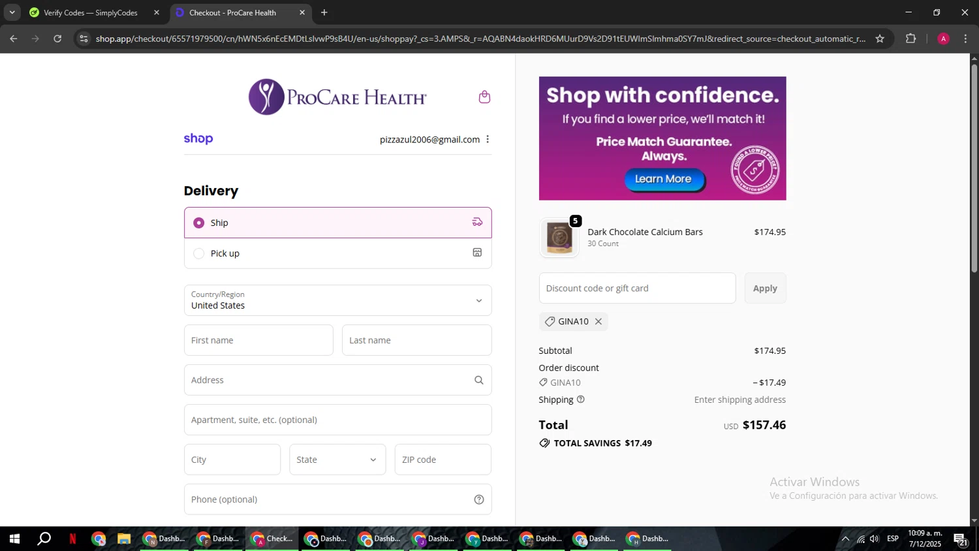Click the Phone (optional) field
The height and width of the screenshot is (551, 979).
337,499
